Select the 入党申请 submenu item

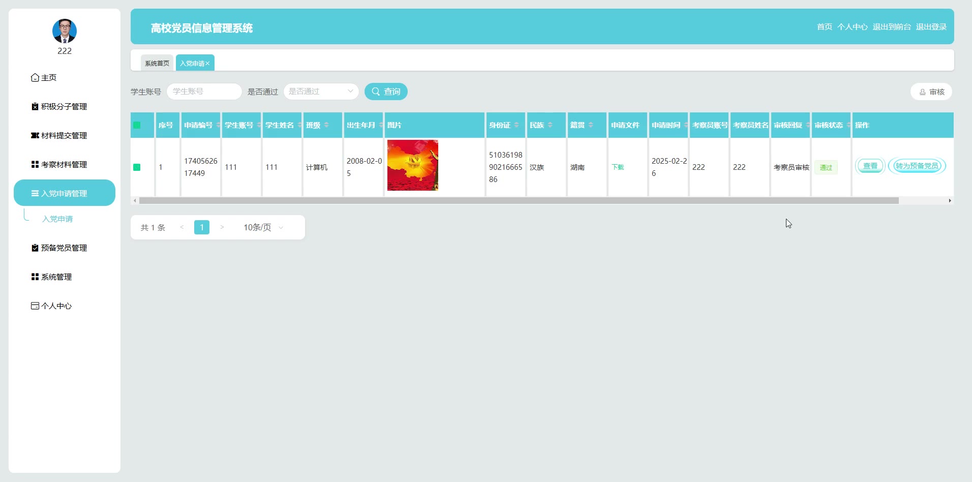(57, 219)
